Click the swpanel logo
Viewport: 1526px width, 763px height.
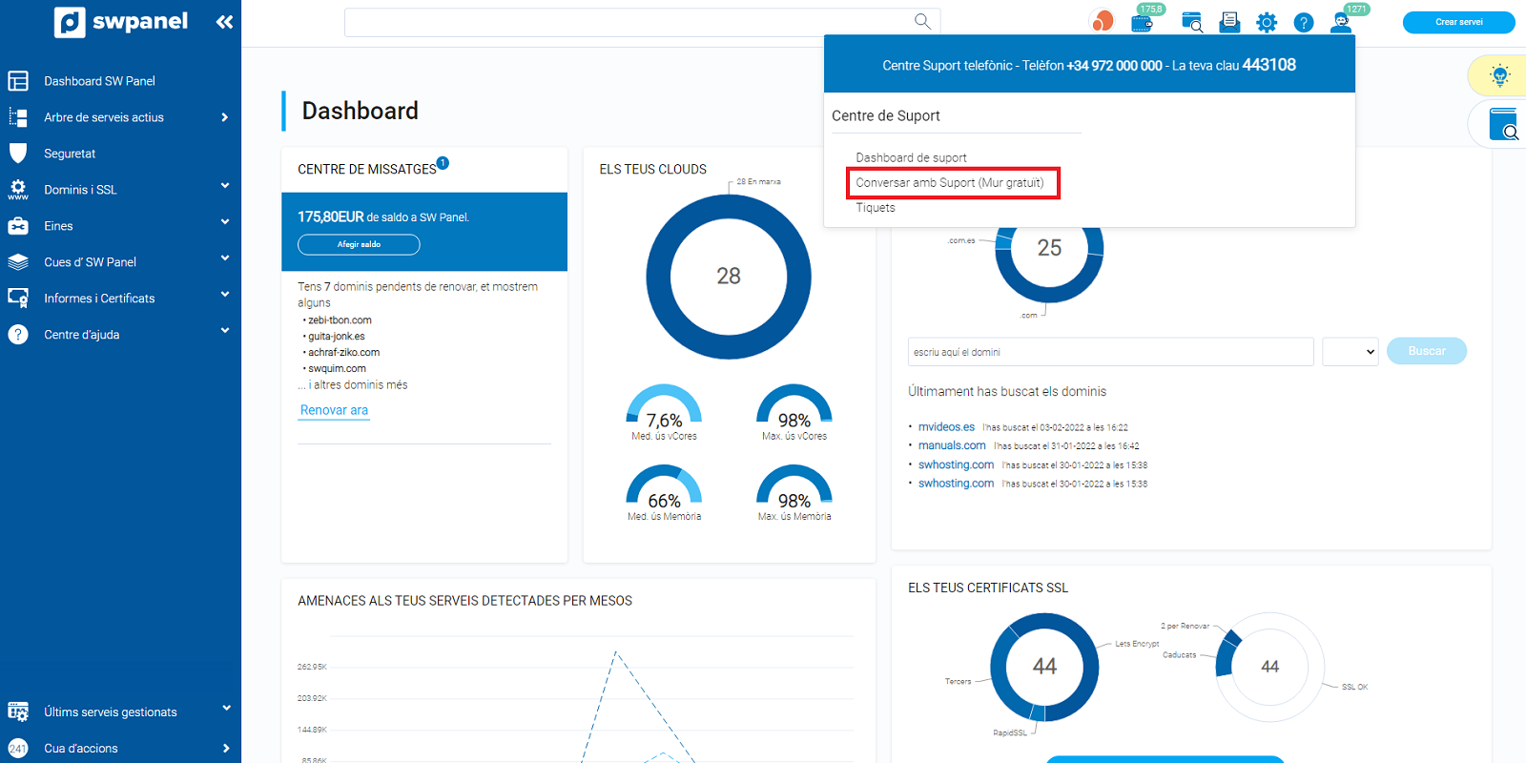pos(120,22)
